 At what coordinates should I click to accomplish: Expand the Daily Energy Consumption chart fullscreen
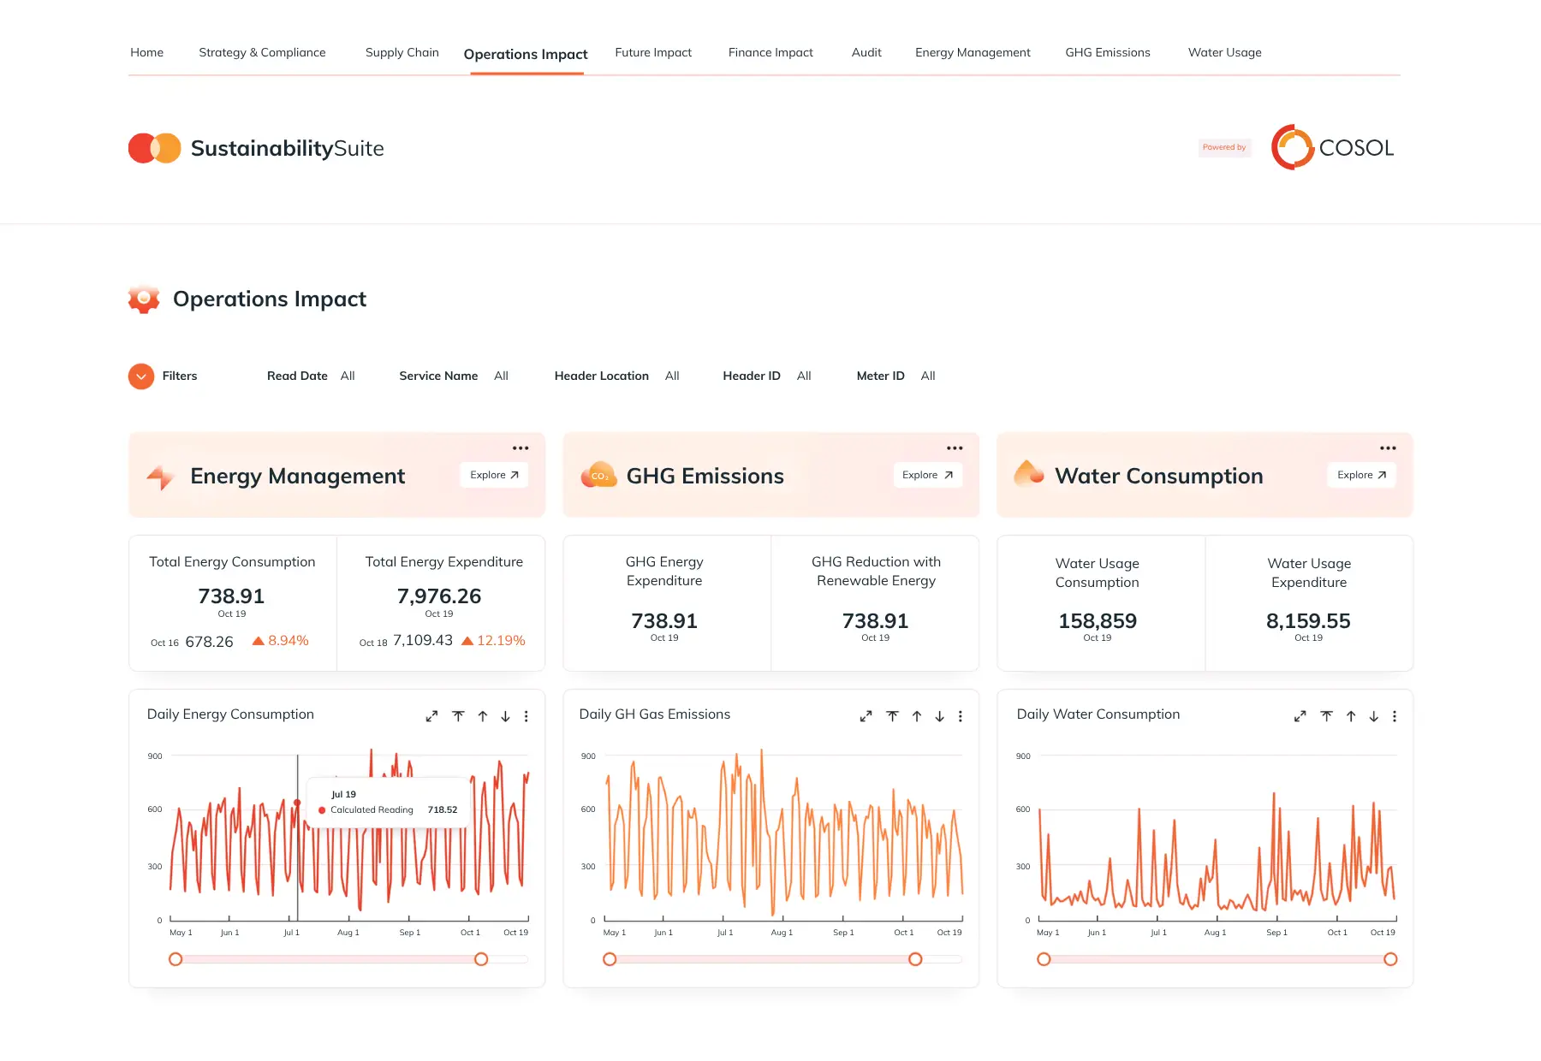[431, 716]
